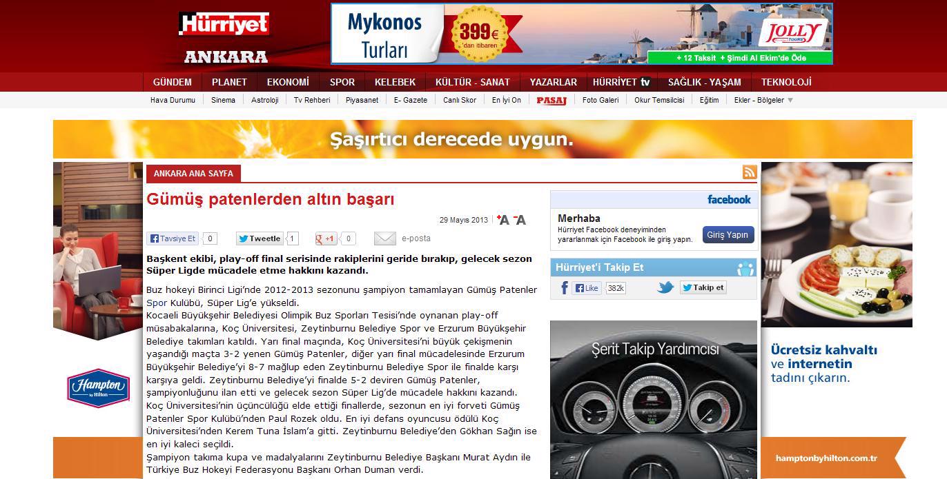947x479 pixels.
Task: Open Eğitim link
Action: coord(709,100)
